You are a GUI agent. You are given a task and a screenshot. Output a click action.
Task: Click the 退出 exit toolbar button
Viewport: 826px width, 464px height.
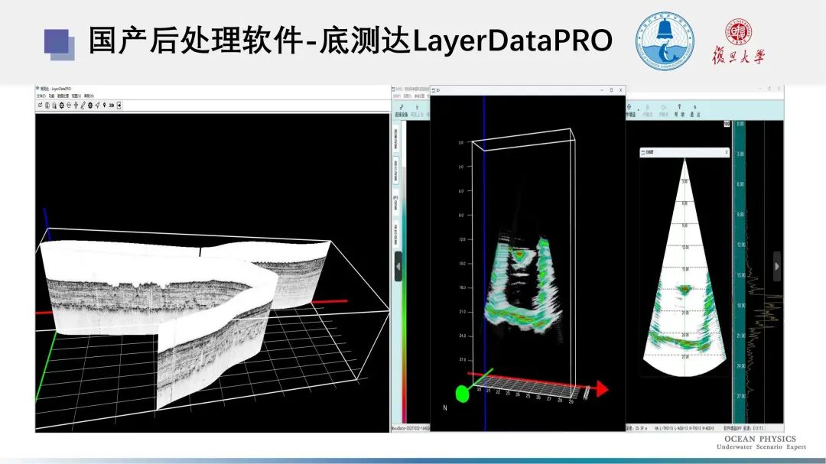click(x=697, y=112)
